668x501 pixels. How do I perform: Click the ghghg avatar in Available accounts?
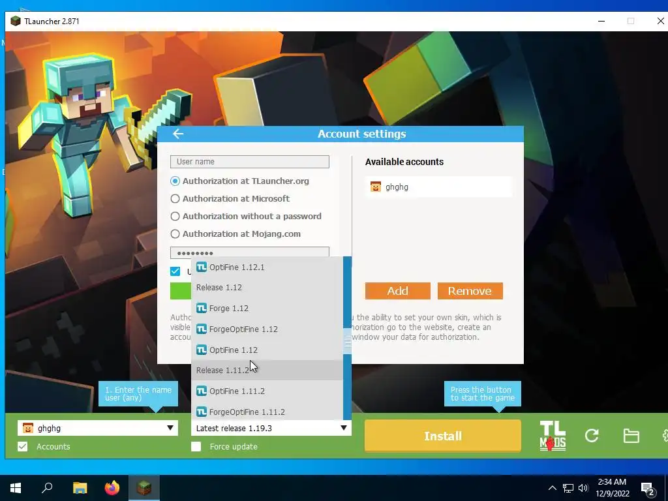tap(375, 187)
